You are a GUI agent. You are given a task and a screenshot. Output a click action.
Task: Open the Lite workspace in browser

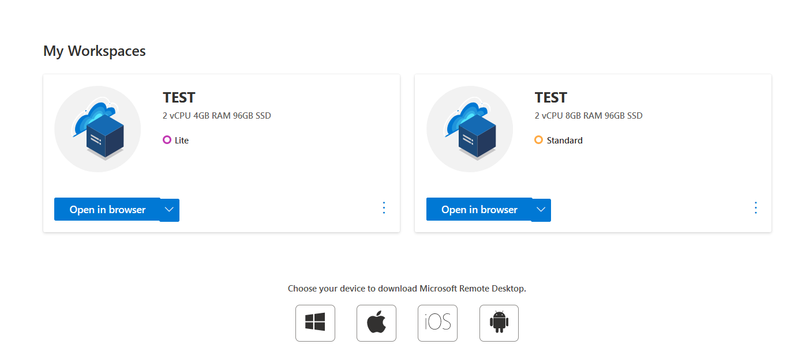coord(107,210)
